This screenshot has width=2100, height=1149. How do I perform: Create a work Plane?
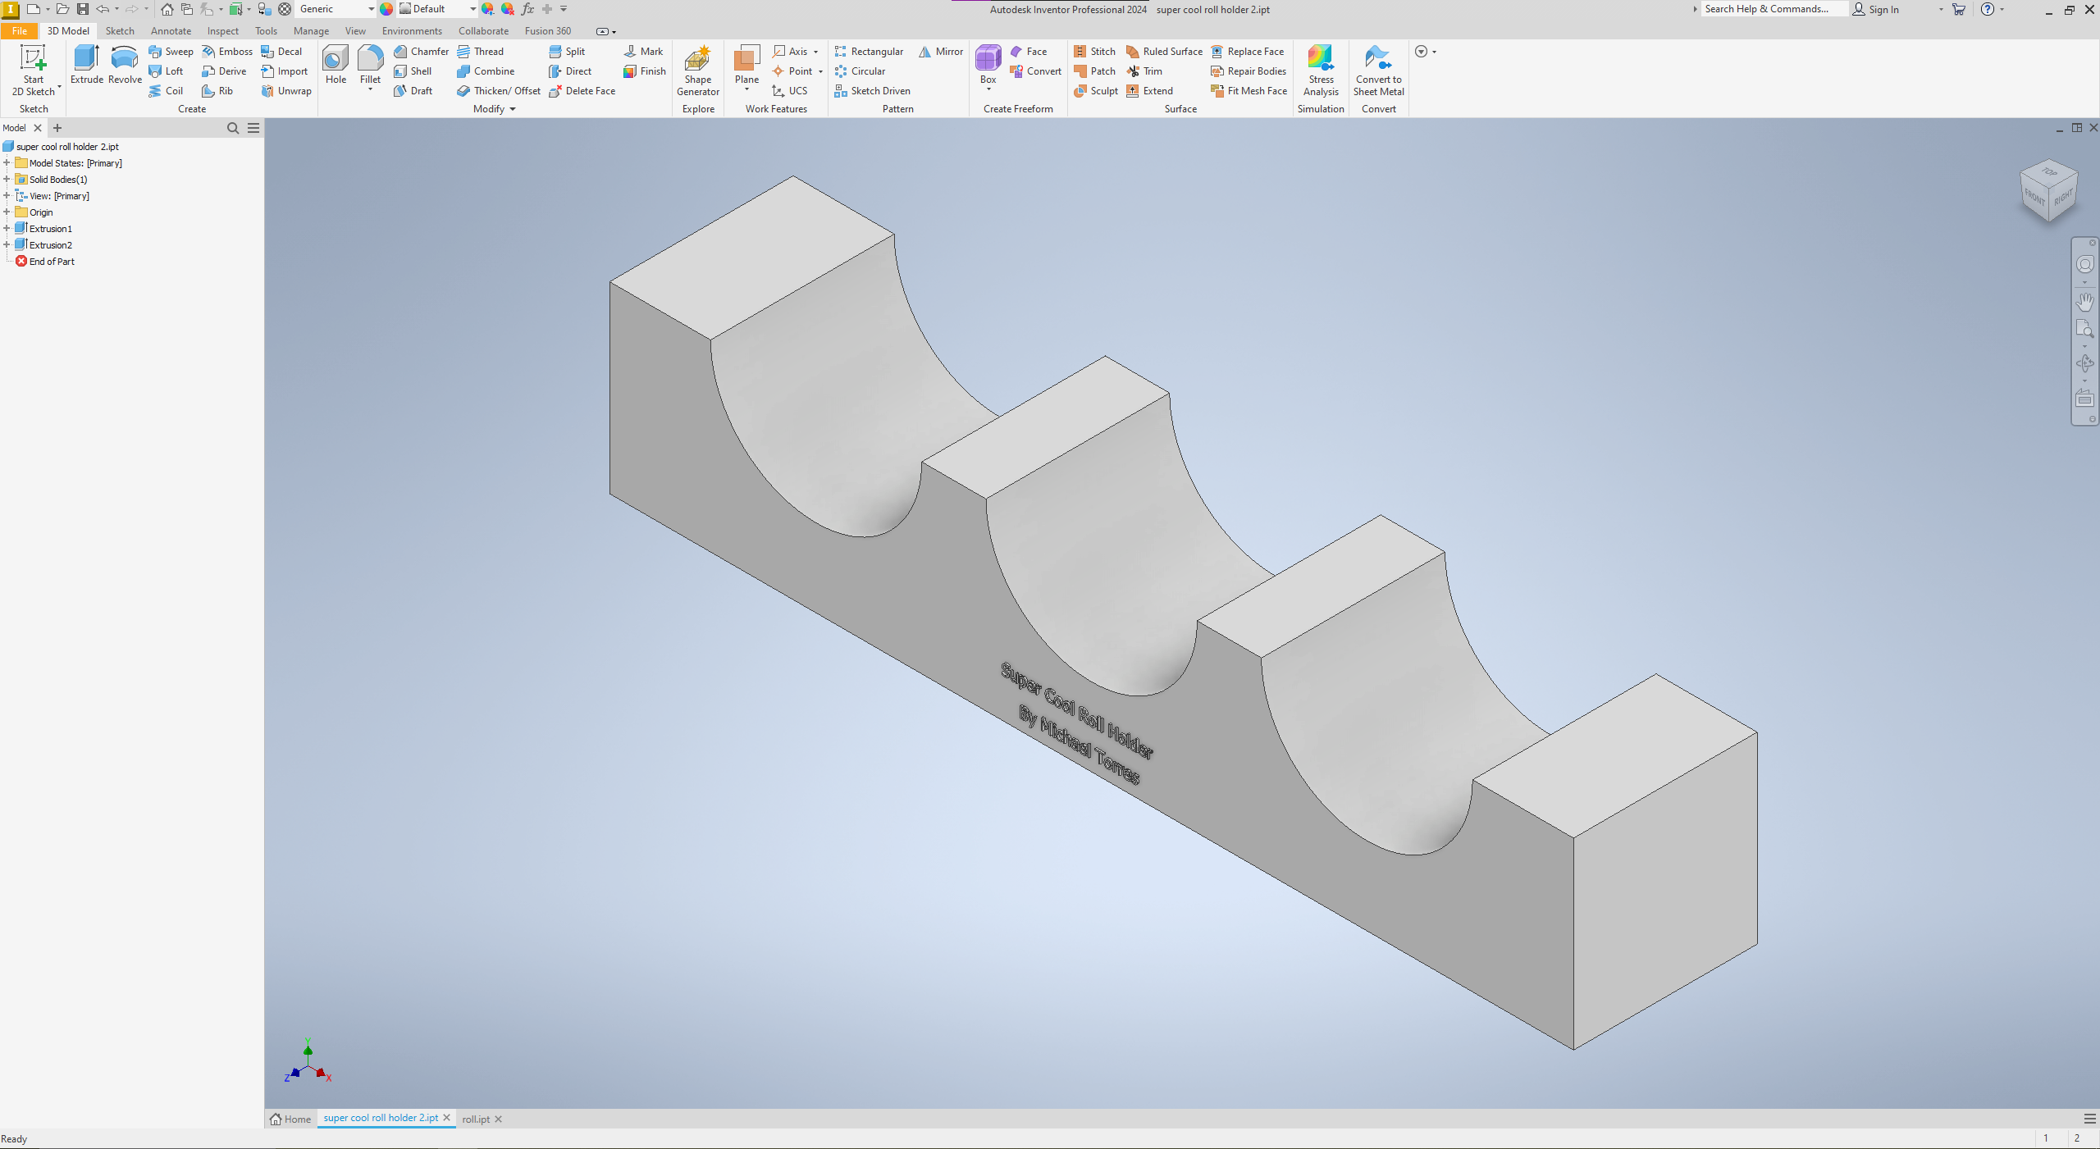pyautogui.click(x=746, y=65)
